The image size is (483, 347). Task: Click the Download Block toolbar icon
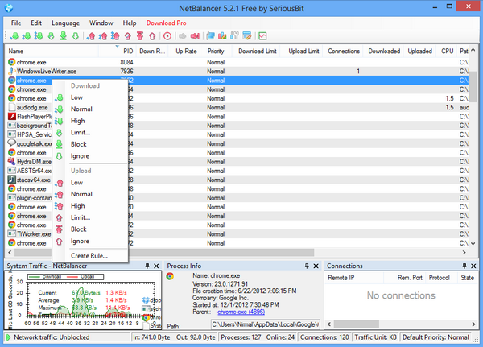coord(64,36)
